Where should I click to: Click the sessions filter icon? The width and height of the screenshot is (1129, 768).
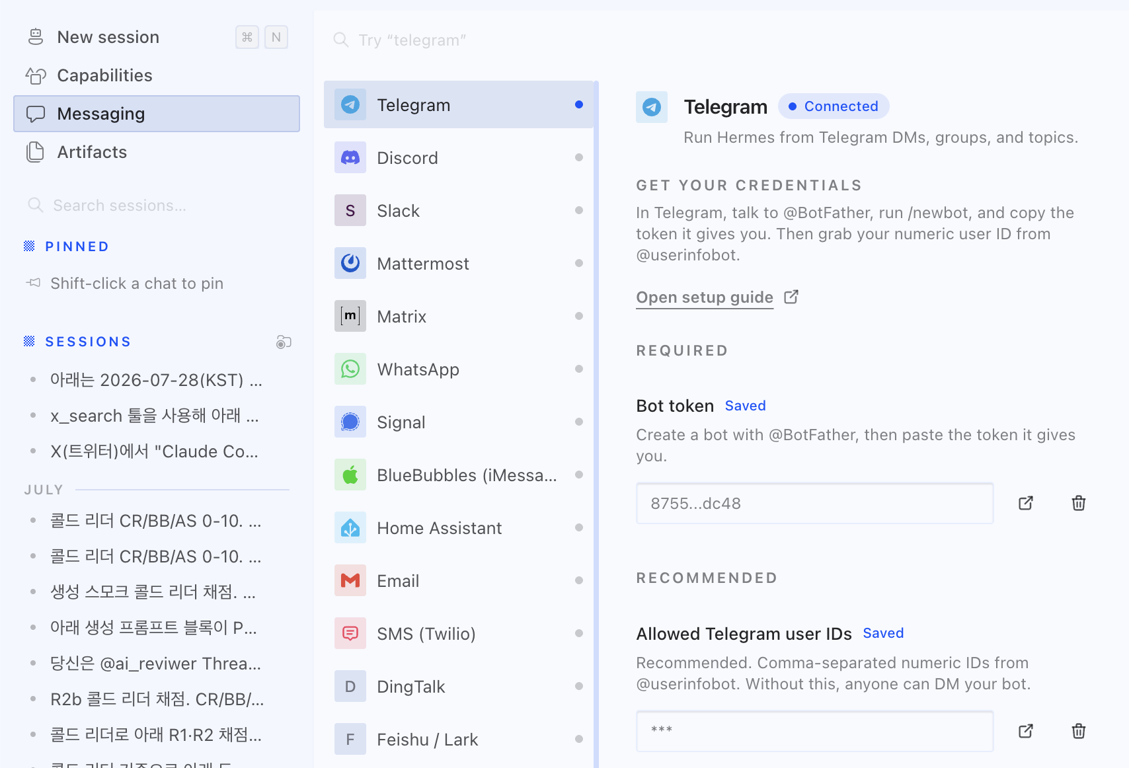pos(284,342)
